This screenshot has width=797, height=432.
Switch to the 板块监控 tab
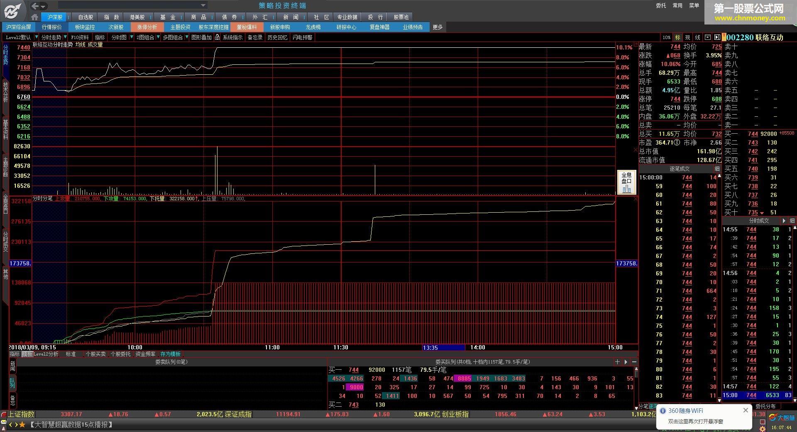click(x=85, y=27)
